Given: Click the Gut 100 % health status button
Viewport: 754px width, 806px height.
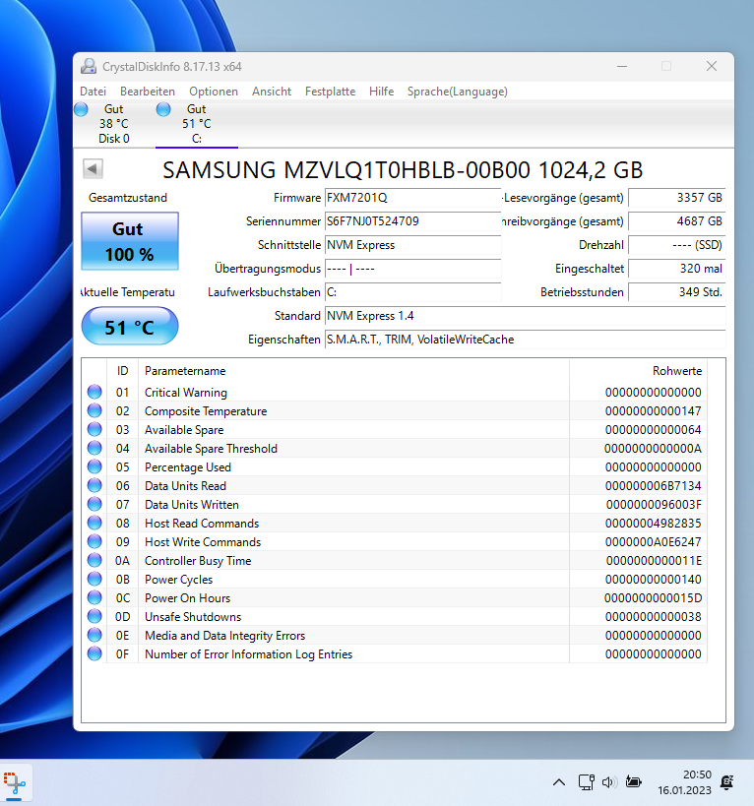Looking at the screenshot, I should [130, 241].
